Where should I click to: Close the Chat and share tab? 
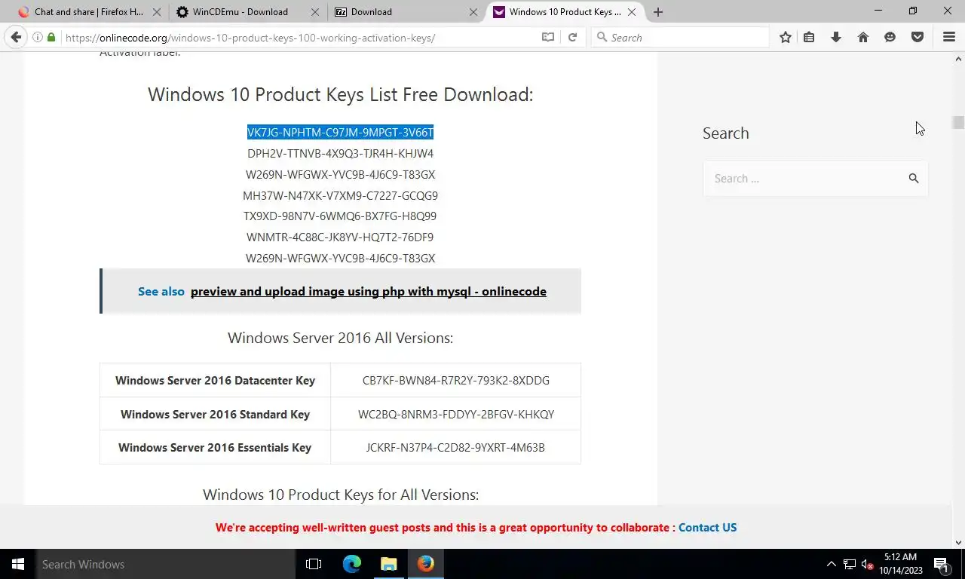[x=157, y=12]
